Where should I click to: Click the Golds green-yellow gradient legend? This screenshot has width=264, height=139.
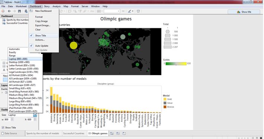176,64
